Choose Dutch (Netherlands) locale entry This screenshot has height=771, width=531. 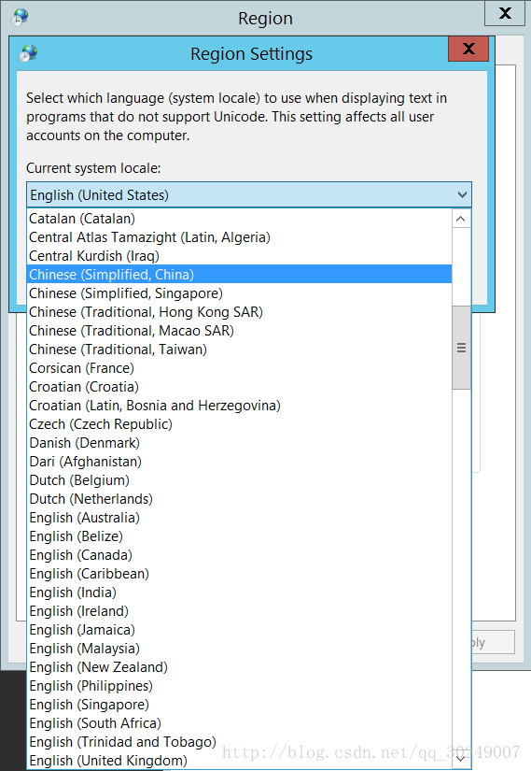pyautogui.click(x=239, y=499)
